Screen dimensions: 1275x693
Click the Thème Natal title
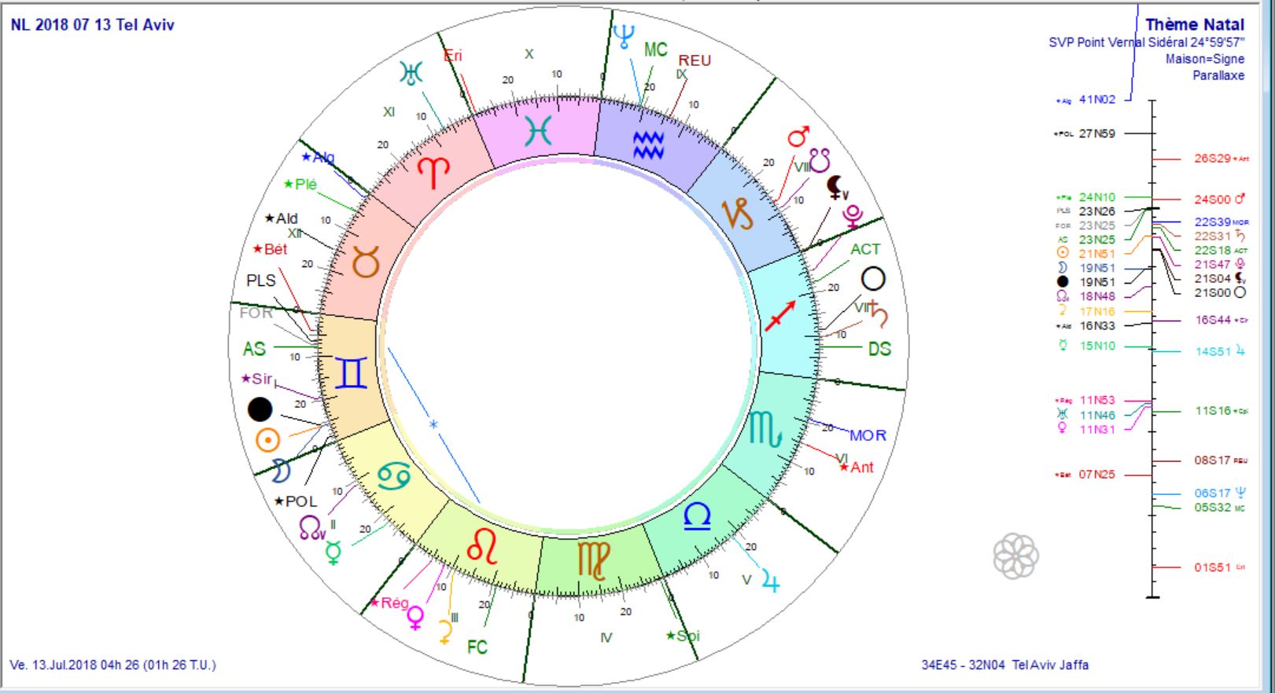(x=1194, y=25)
